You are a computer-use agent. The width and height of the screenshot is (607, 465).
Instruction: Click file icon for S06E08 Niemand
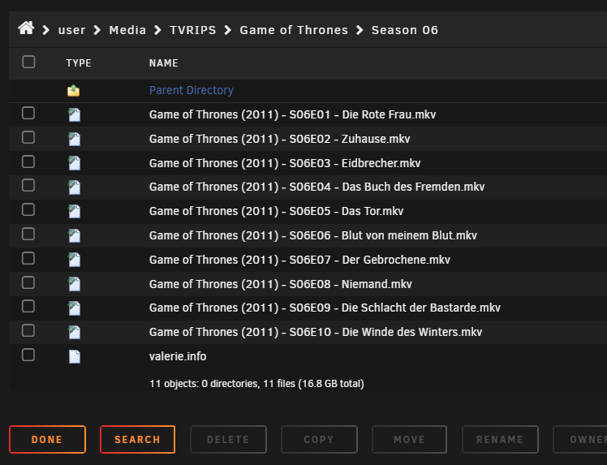click(75, 284)
